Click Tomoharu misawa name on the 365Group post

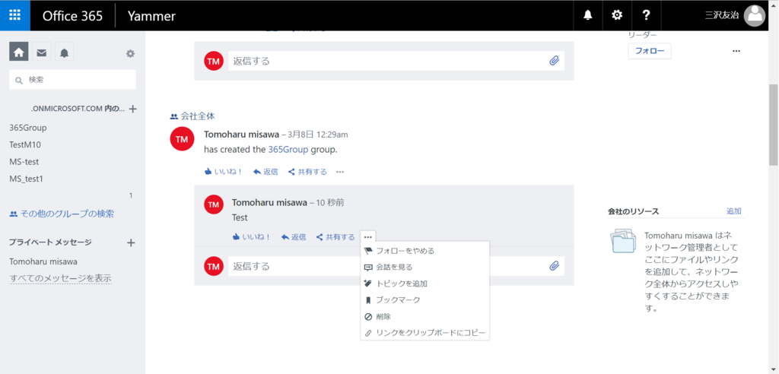pyautogui.click(x=241, y=134)
